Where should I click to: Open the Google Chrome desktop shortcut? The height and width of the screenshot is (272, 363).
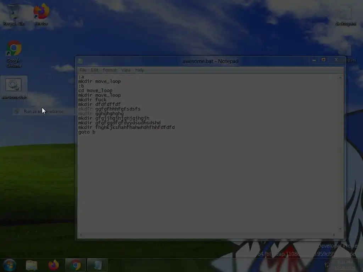(14, 54)
